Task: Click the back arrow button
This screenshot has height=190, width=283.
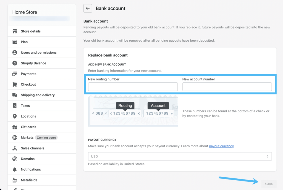Action: click(88, 8)
